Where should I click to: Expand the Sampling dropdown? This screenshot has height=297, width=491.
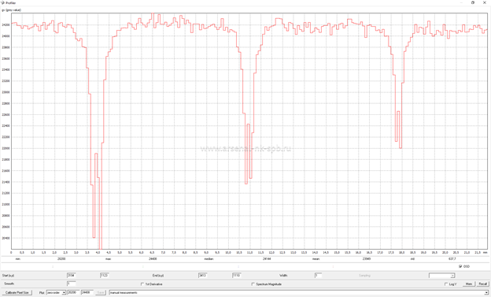pos(441,276)
